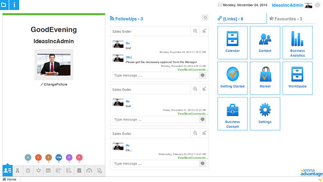Viewport: 323px width, 182px height.
Task: Click the date Monday, November 24, 2014
Action: [x=245, y=5]
